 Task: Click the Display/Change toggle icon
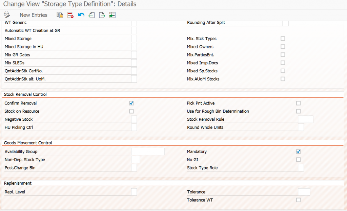pos(7,15)
